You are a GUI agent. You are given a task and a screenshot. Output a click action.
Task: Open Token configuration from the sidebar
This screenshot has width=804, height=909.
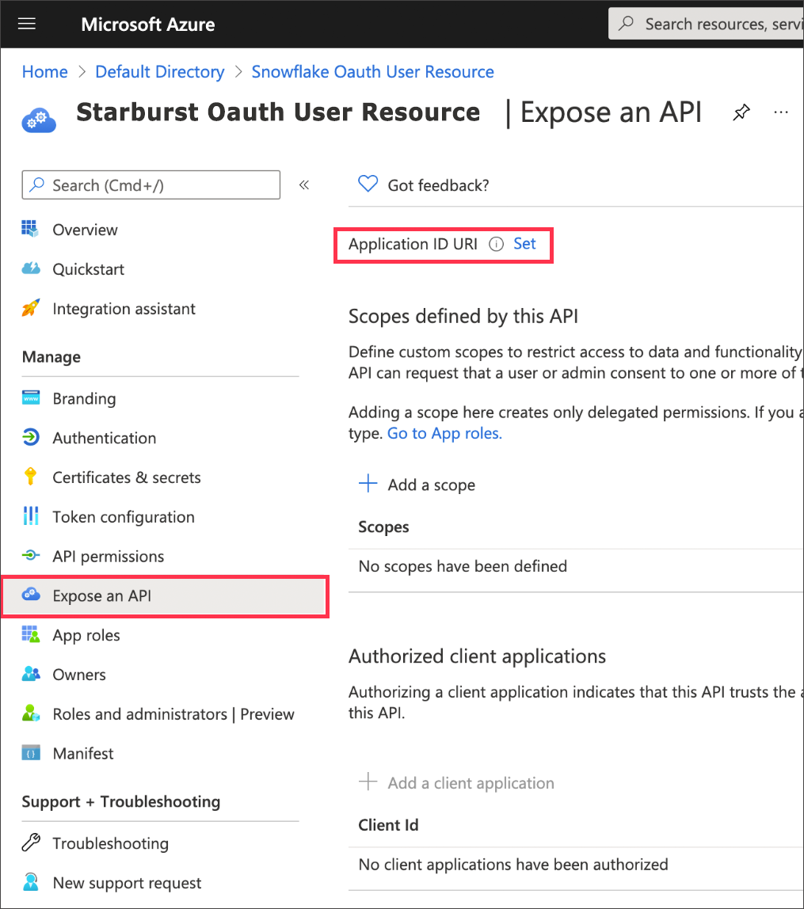(x=32, y=516)
